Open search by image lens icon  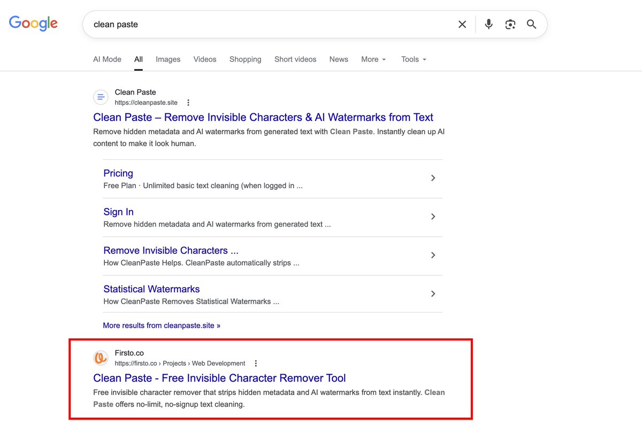pyautogui.click(x=510, y=24)
